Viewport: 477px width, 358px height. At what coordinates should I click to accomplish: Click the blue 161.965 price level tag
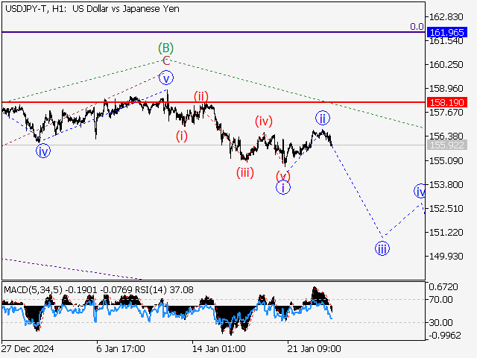[447, 32]
